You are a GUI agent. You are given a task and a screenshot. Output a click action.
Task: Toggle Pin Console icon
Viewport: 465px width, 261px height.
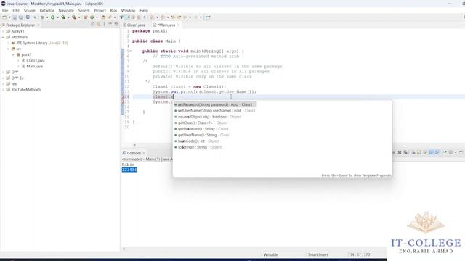click(x=445, y=152)
